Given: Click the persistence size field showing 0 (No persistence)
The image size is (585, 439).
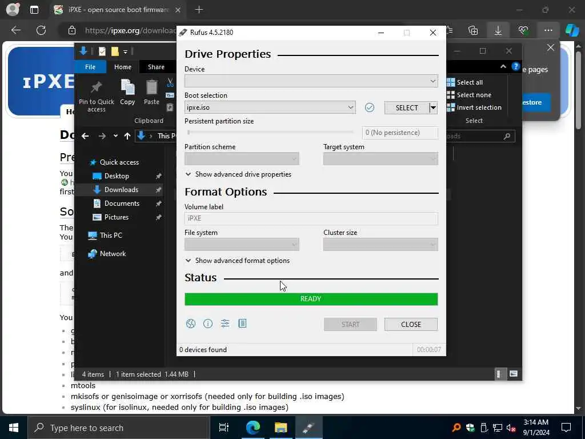Looking at the screenshot, I should pyautogui.click(x=400, y=133).
